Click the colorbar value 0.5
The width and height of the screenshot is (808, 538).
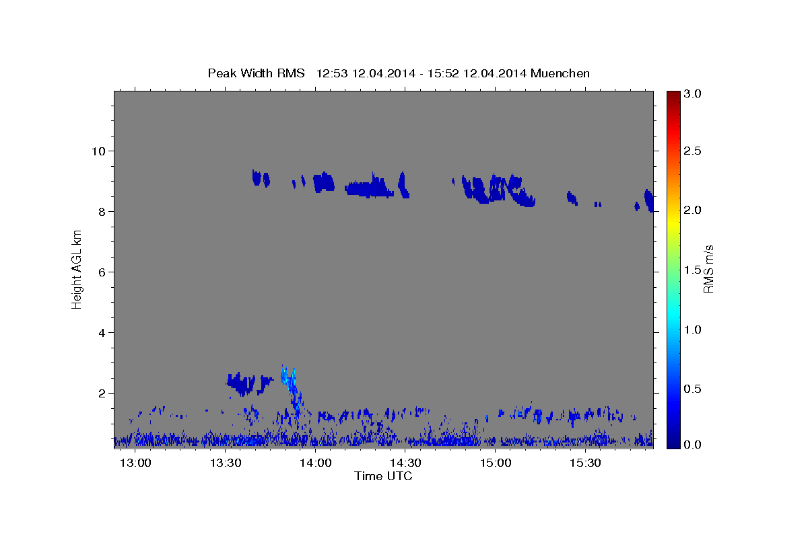[692, 389]
